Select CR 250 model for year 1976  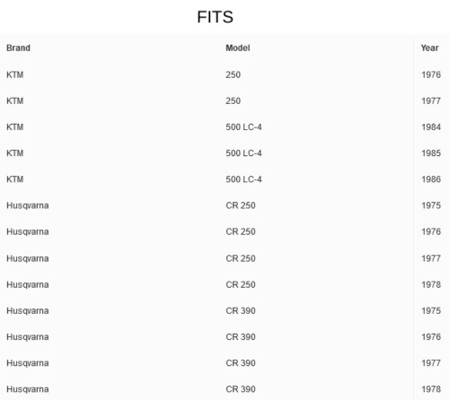coord(241,231)
